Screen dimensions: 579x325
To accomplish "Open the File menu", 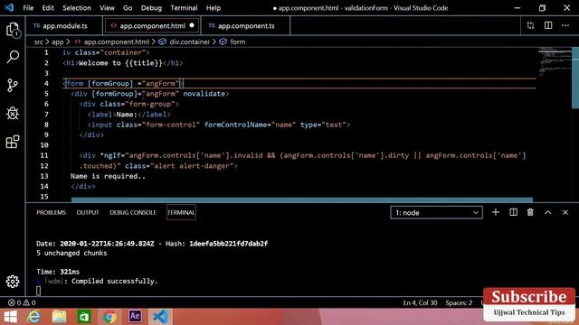I will point(28,8).
